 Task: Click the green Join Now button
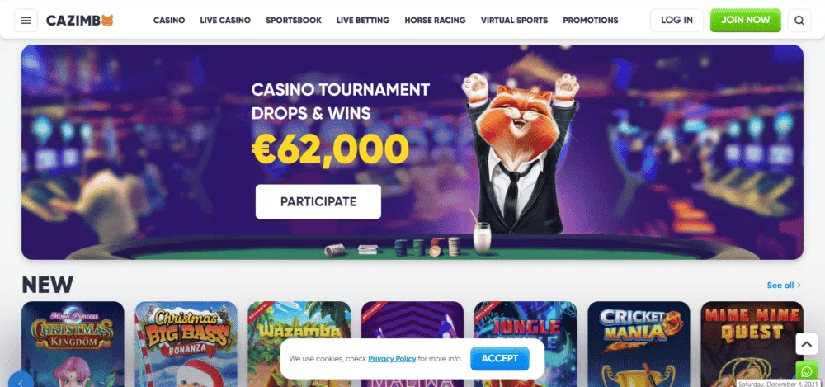pyautogui.click(x=746, y=21)
